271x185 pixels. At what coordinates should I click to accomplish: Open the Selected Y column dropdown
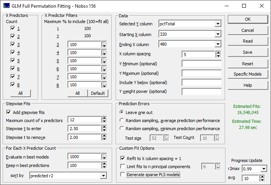(x=218, y=24)
